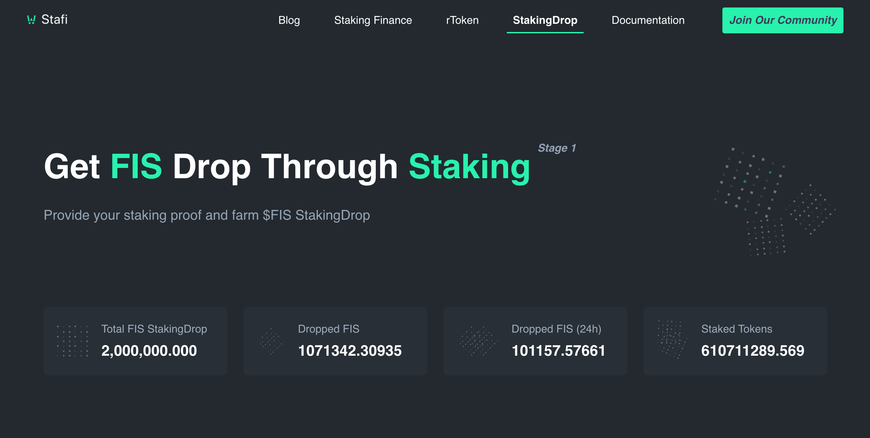The image size is (870, 438).
Task: Click the Join Our Community button
Action: [783, 20]
